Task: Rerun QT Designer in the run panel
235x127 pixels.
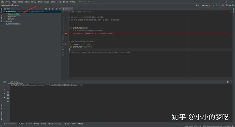Action: (4, 86)
